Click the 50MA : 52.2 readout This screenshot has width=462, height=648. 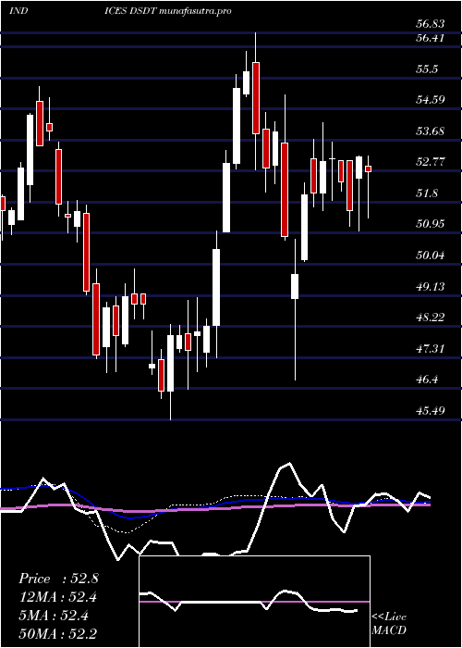(58, 633)
